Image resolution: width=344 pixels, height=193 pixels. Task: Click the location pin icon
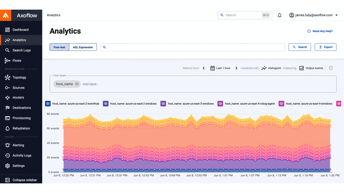click(x=331, y=68)
